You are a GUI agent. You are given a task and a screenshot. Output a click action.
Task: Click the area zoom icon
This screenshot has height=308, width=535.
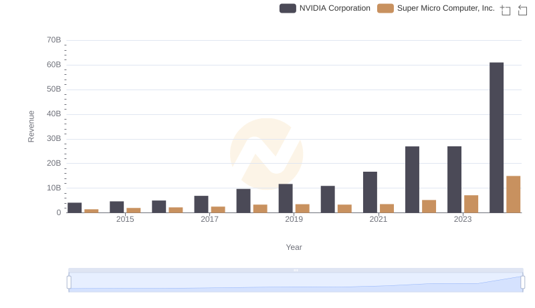506,10
